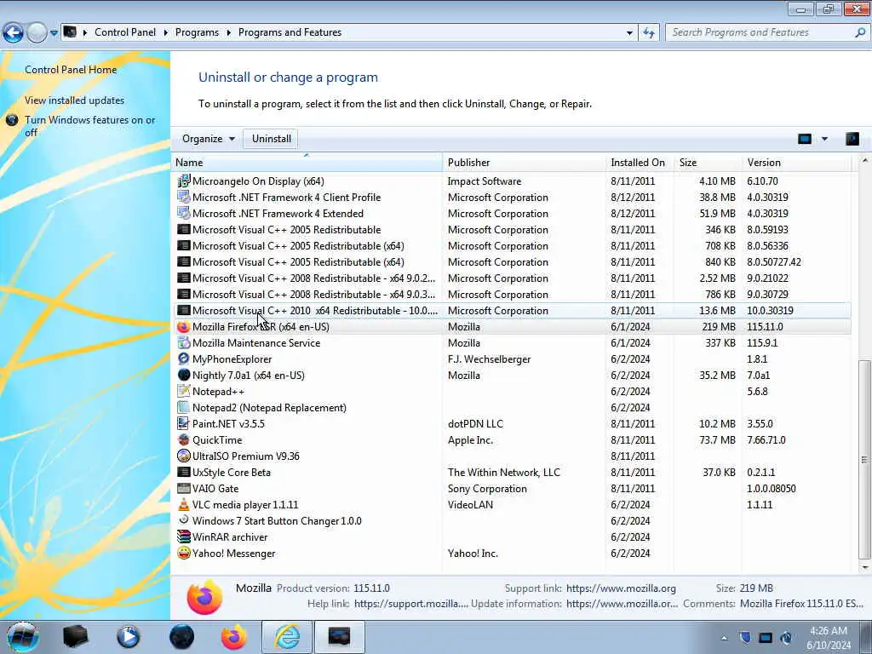This screenshot has width=872, height=654.
Task: Click the .NET Framework 4 Extended icon
Action: coord(184,214)
